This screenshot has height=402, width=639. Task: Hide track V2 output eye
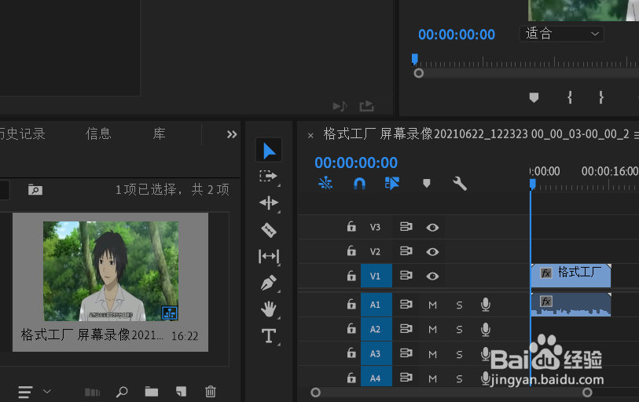click(432, 252)
